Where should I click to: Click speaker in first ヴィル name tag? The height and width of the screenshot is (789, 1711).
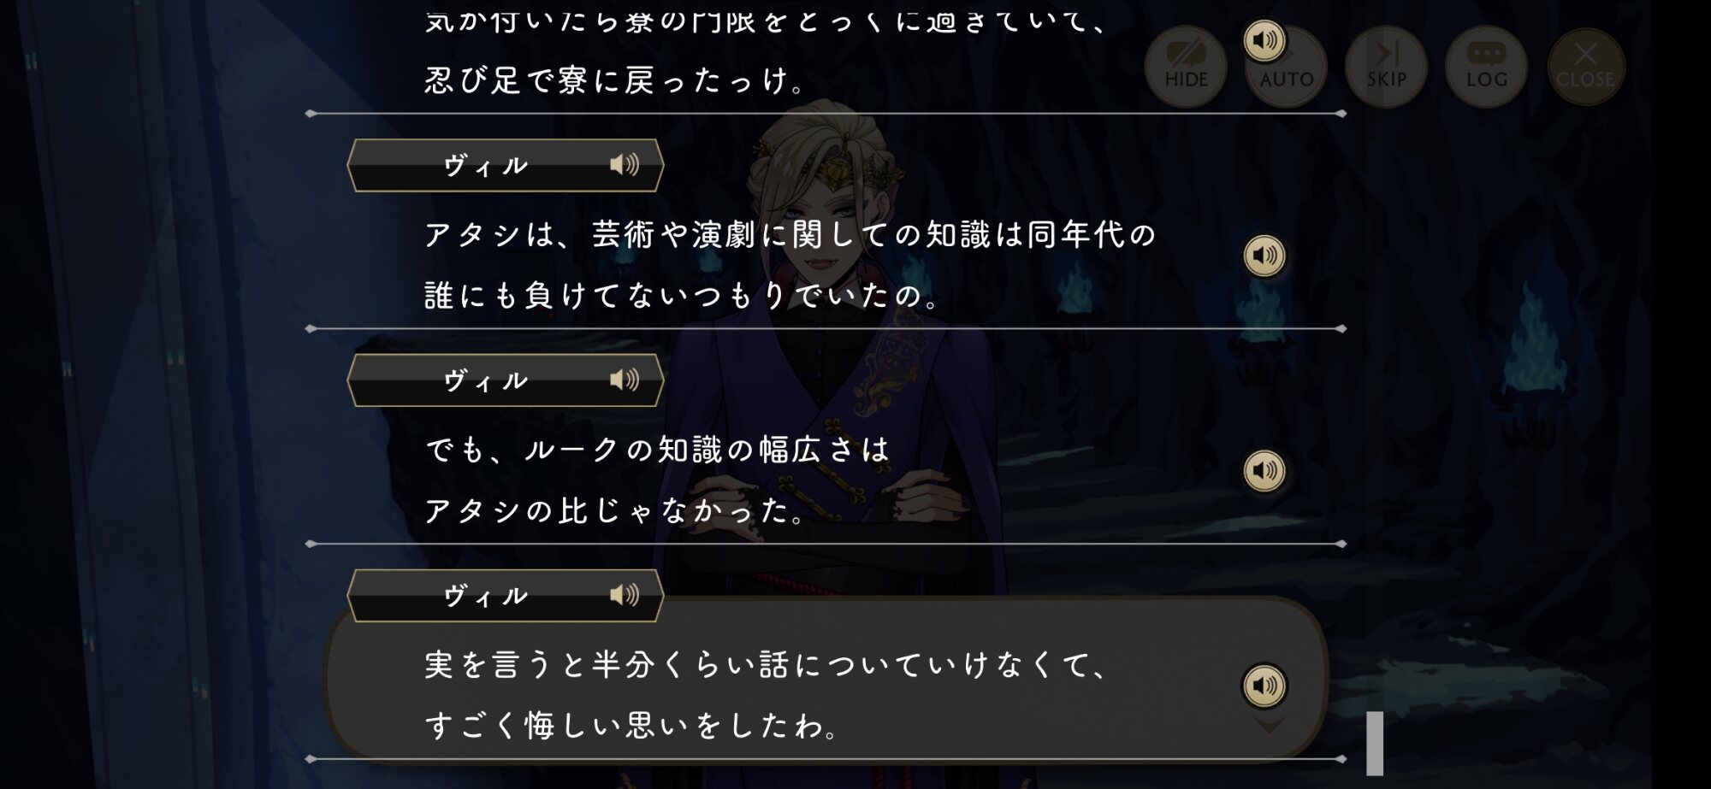pos(625,164)
